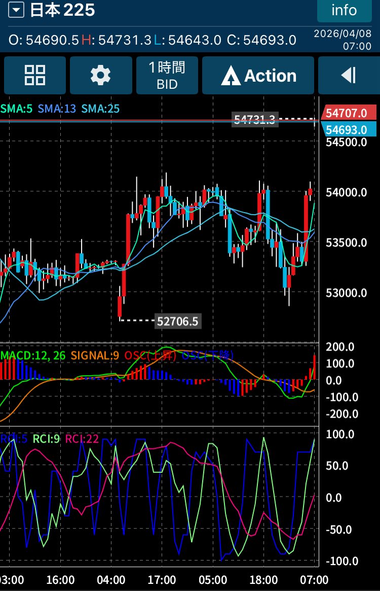Change the 1時間 BID timeframe selector

[167, 75]
